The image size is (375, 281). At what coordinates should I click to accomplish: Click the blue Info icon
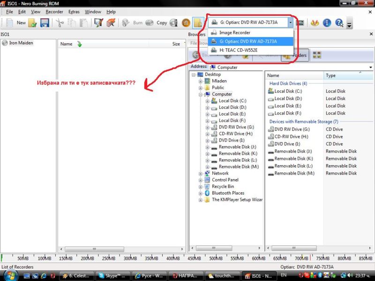[x=327, y=23]
